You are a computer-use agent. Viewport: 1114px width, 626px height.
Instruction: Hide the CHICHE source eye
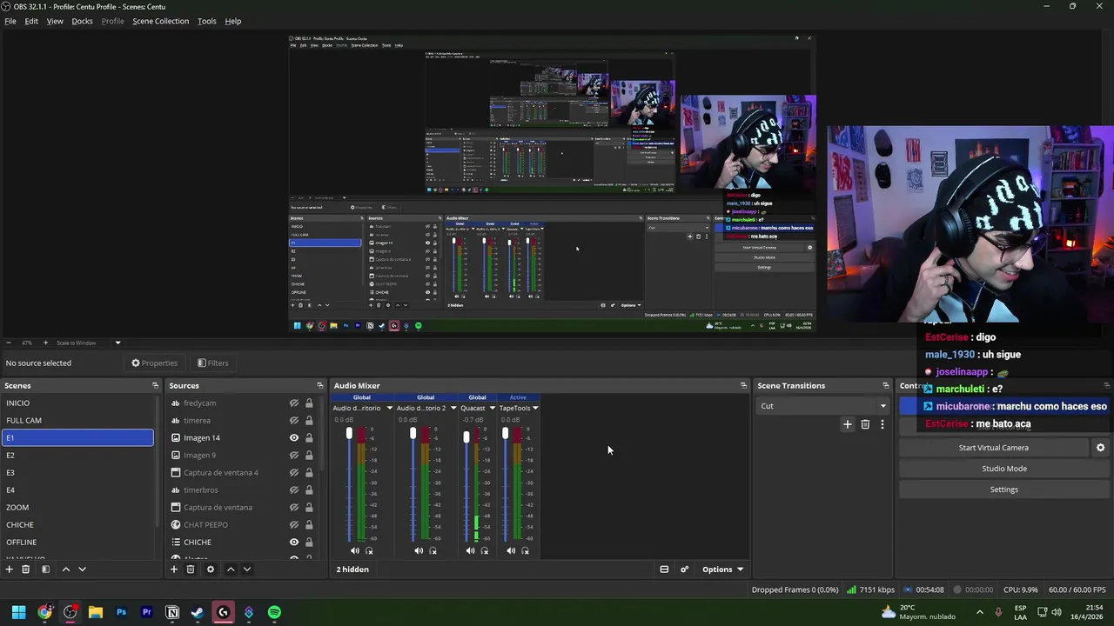(x=294, y=543)
